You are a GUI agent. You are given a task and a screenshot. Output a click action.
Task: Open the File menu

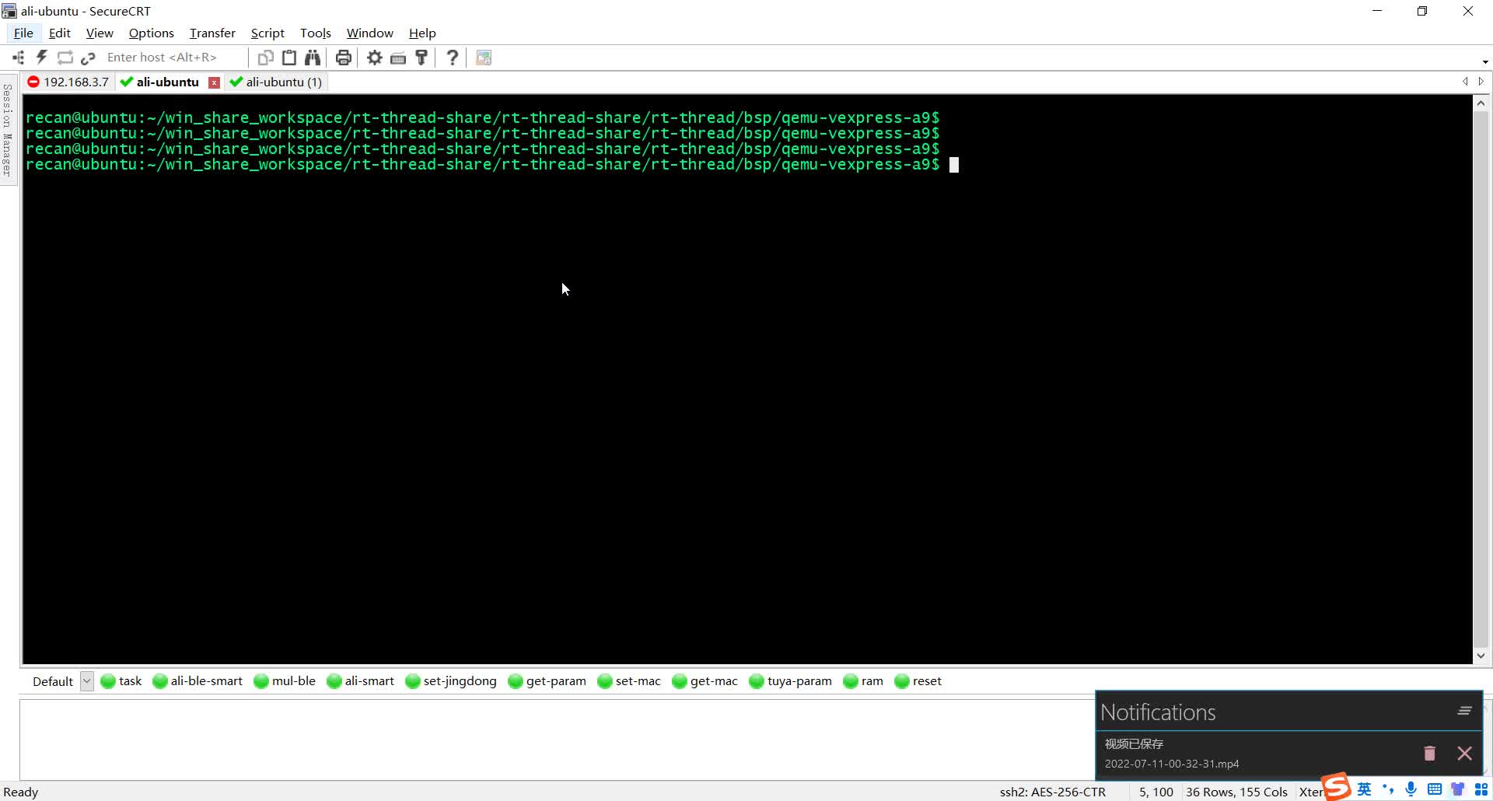[x=23, y=33]
